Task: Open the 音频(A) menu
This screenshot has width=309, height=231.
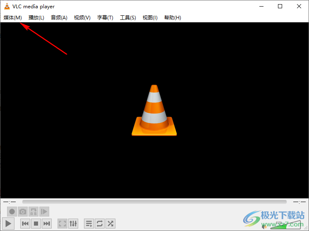Action: (59, 18)
